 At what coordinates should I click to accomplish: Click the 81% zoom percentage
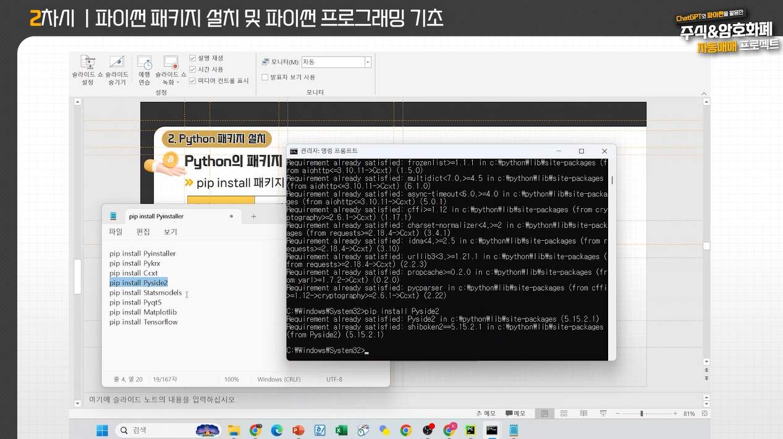(x=689, y=414)
